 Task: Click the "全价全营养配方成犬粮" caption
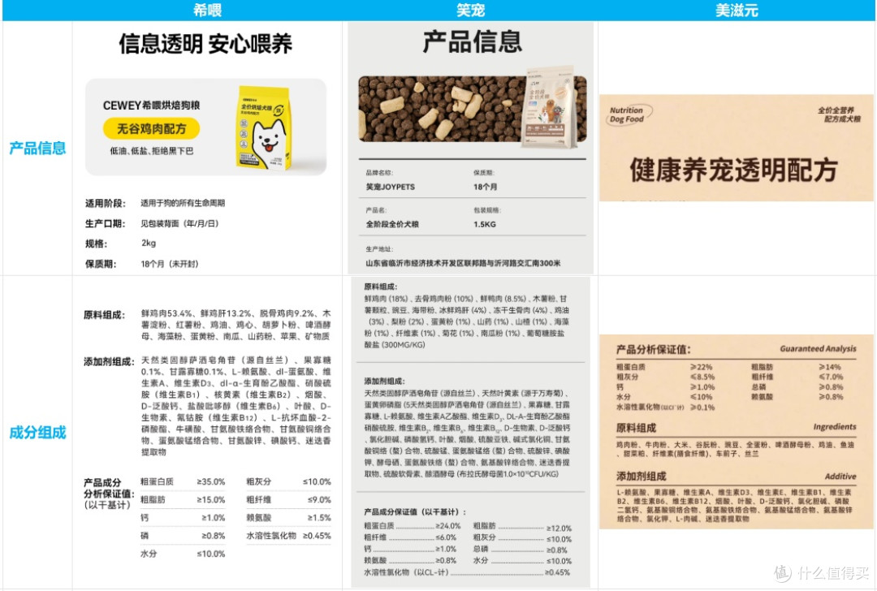point(838,114)
